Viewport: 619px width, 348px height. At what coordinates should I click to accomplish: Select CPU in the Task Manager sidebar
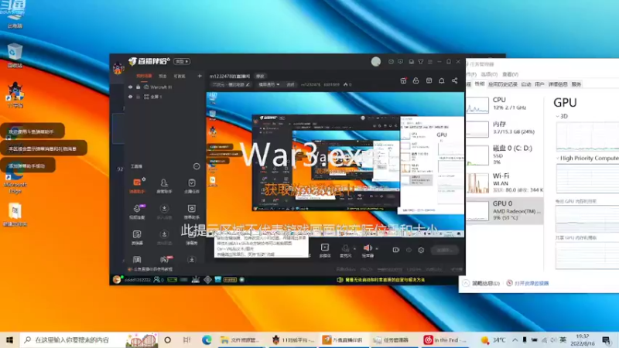tap(505, 104)
